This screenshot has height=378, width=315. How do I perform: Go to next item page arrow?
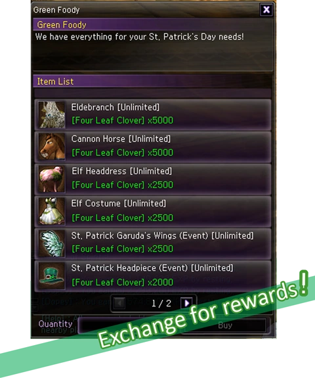187,303
